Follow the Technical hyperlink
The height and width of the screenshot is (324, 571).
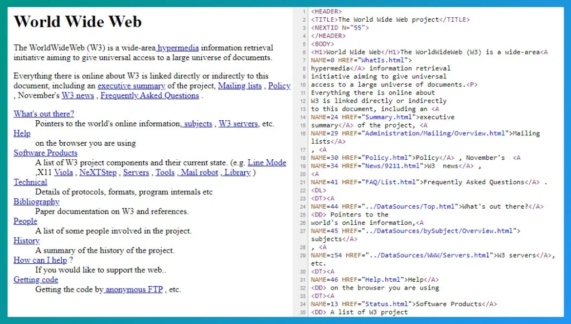[x=30, y=182]
